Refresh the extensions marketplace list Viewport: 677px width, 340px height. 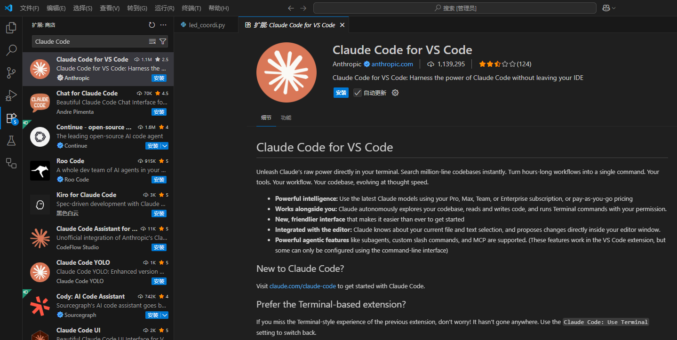(151, 25)
